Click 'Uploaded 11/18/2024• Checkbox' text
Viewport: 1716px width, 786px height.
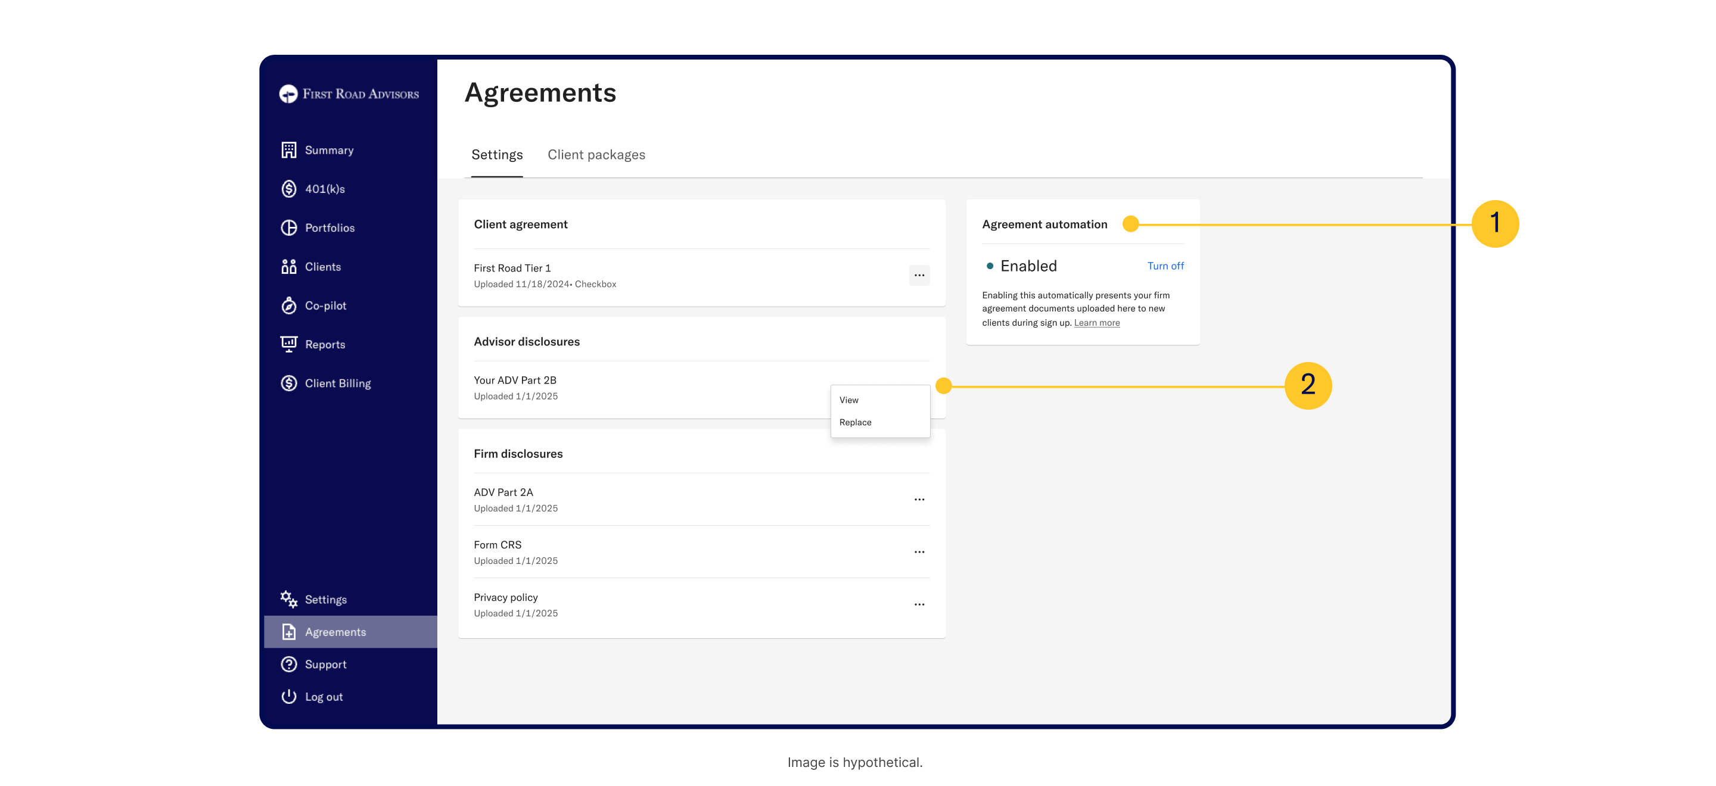coord(545,284)
